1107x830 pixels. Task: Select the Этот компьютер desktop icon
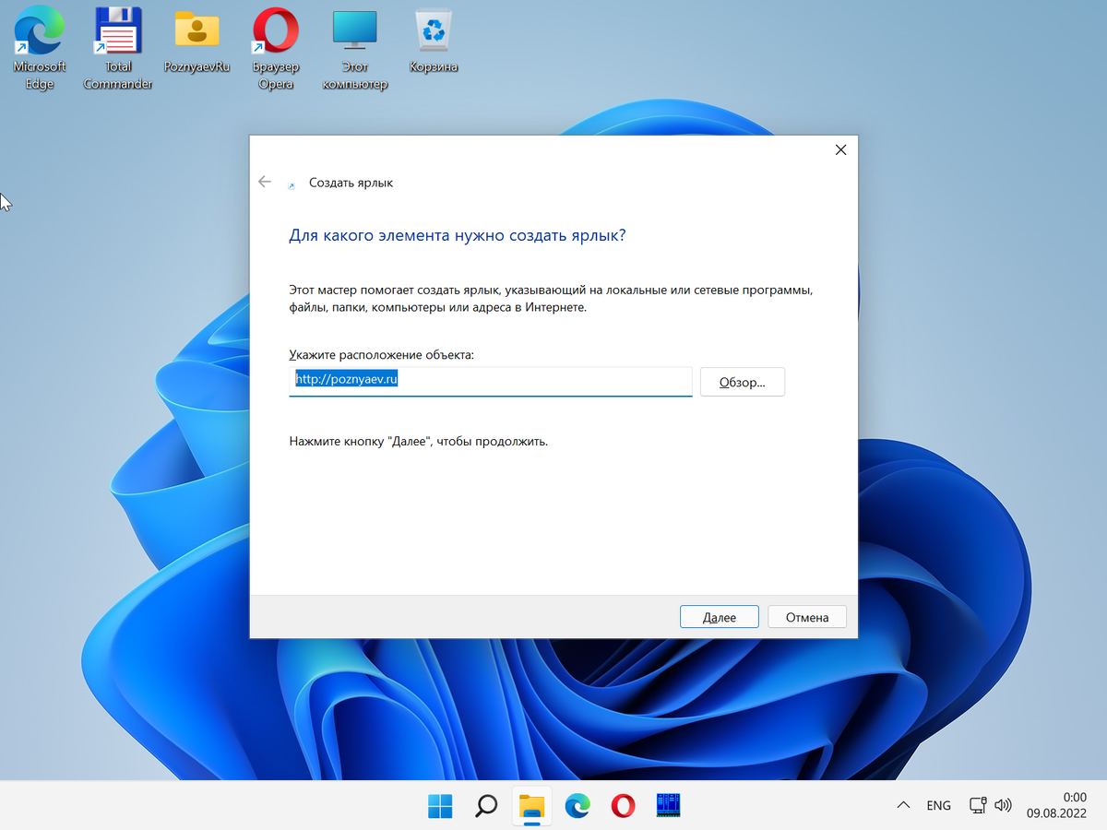355,51
